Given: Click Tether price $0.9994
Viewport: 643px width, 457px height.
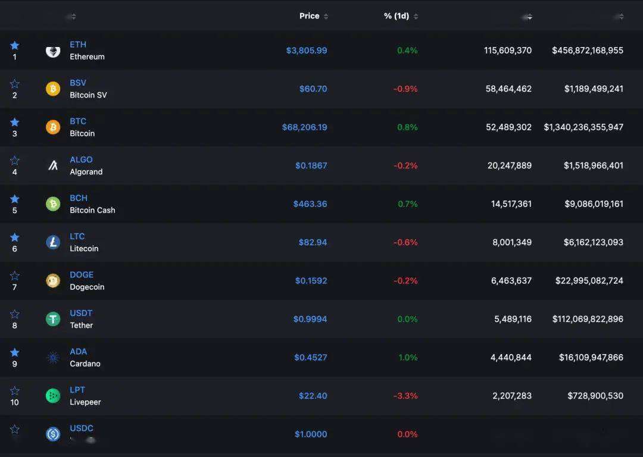Looking at the screenshot, I should [x=310, y=319].
